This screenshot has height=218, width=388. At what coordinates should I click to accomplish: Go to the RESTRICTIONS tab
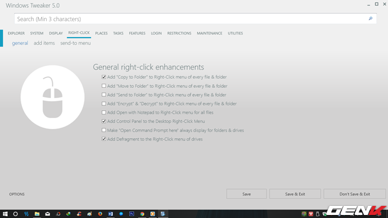(x=179, y=33)
